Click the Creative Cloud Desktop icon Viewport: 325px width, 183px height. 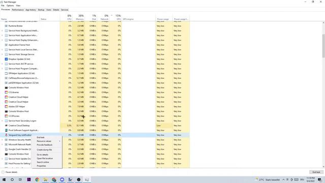tap(6, 126)
